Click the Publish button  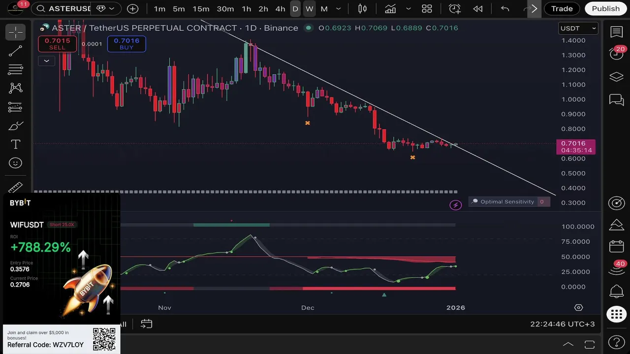(606, 8)
